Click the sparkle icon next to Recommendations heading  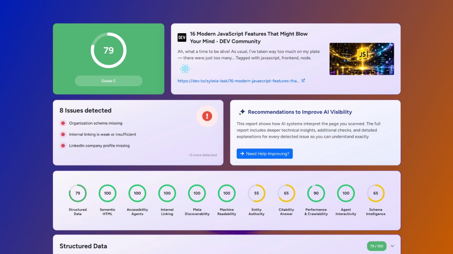pyautogui.click(x=242, y=112)
